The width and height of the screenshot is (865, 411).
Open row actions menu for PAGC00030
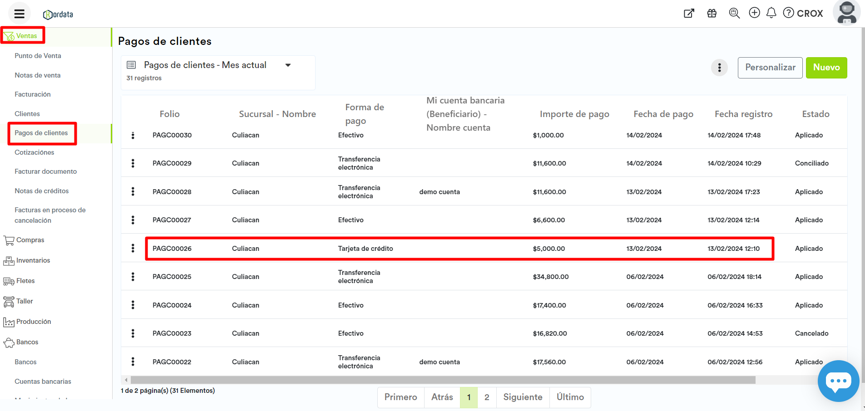pos(133,135)
